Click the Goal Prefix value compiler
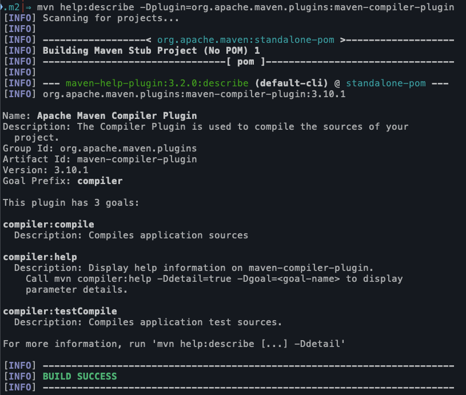The image size is (466, 395). [x=100, y=181]
